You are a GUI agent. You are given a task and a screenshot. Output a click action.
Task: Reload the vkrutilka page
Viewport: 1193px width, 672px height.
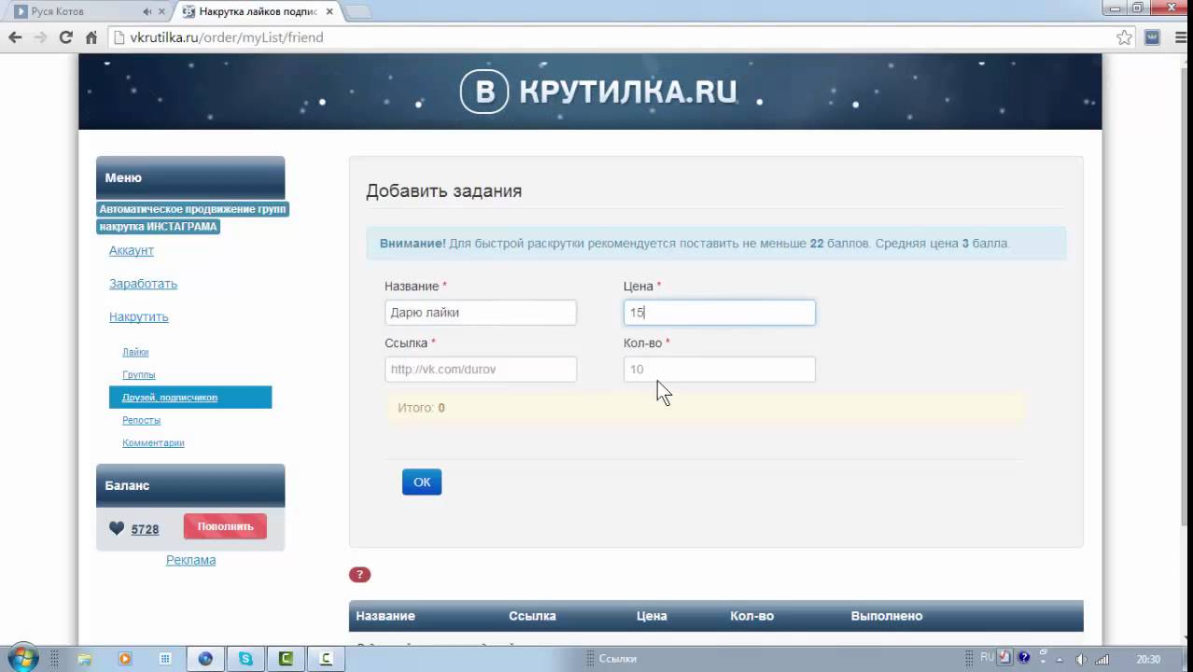pos(65,37)
